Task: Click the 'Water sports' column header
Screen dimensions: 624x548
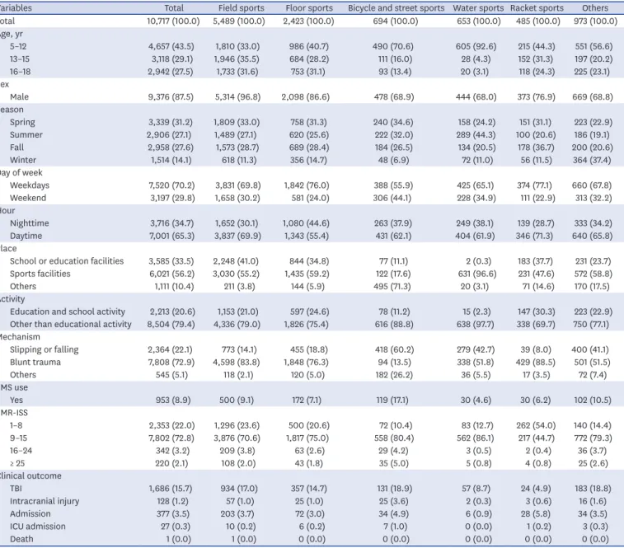Action: (478, 8)
